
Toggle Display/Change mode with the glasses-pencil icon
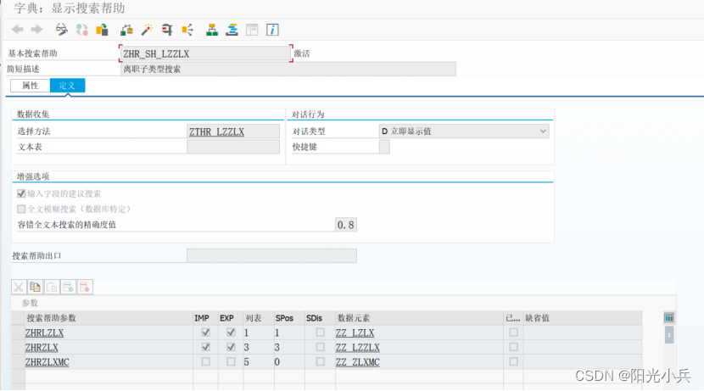pos(62,30)
